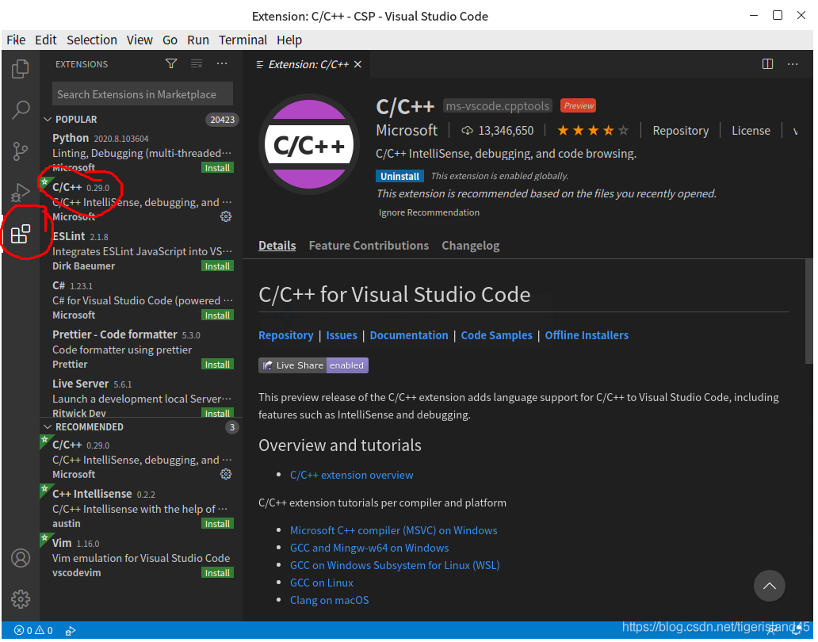Image resolution: width=818 pixels, height=642 pixels.
Task: Click the split editor right icon
Action: pyautogui.click(x=767, y=64)
